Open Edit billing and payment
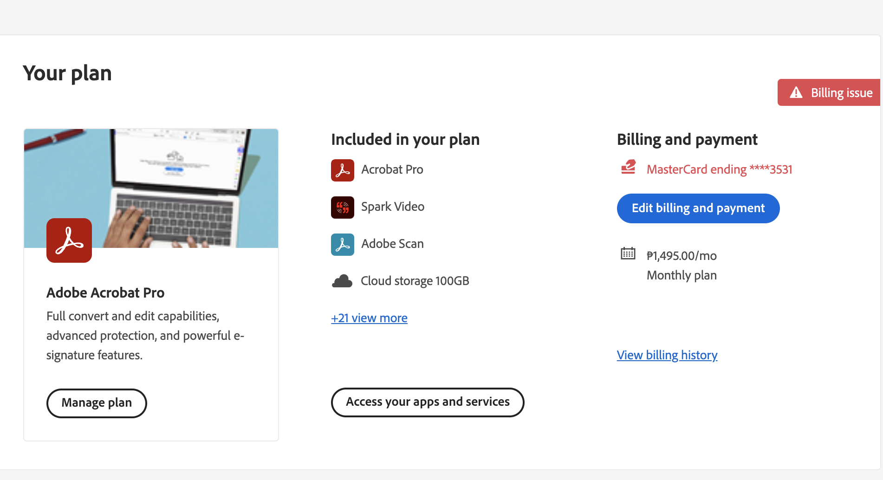Screen dimensions: 883x480 pos(698,208)
